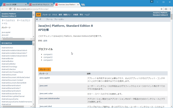
Task: Open the compact1 profile link
Action: (x=48, y=54)
